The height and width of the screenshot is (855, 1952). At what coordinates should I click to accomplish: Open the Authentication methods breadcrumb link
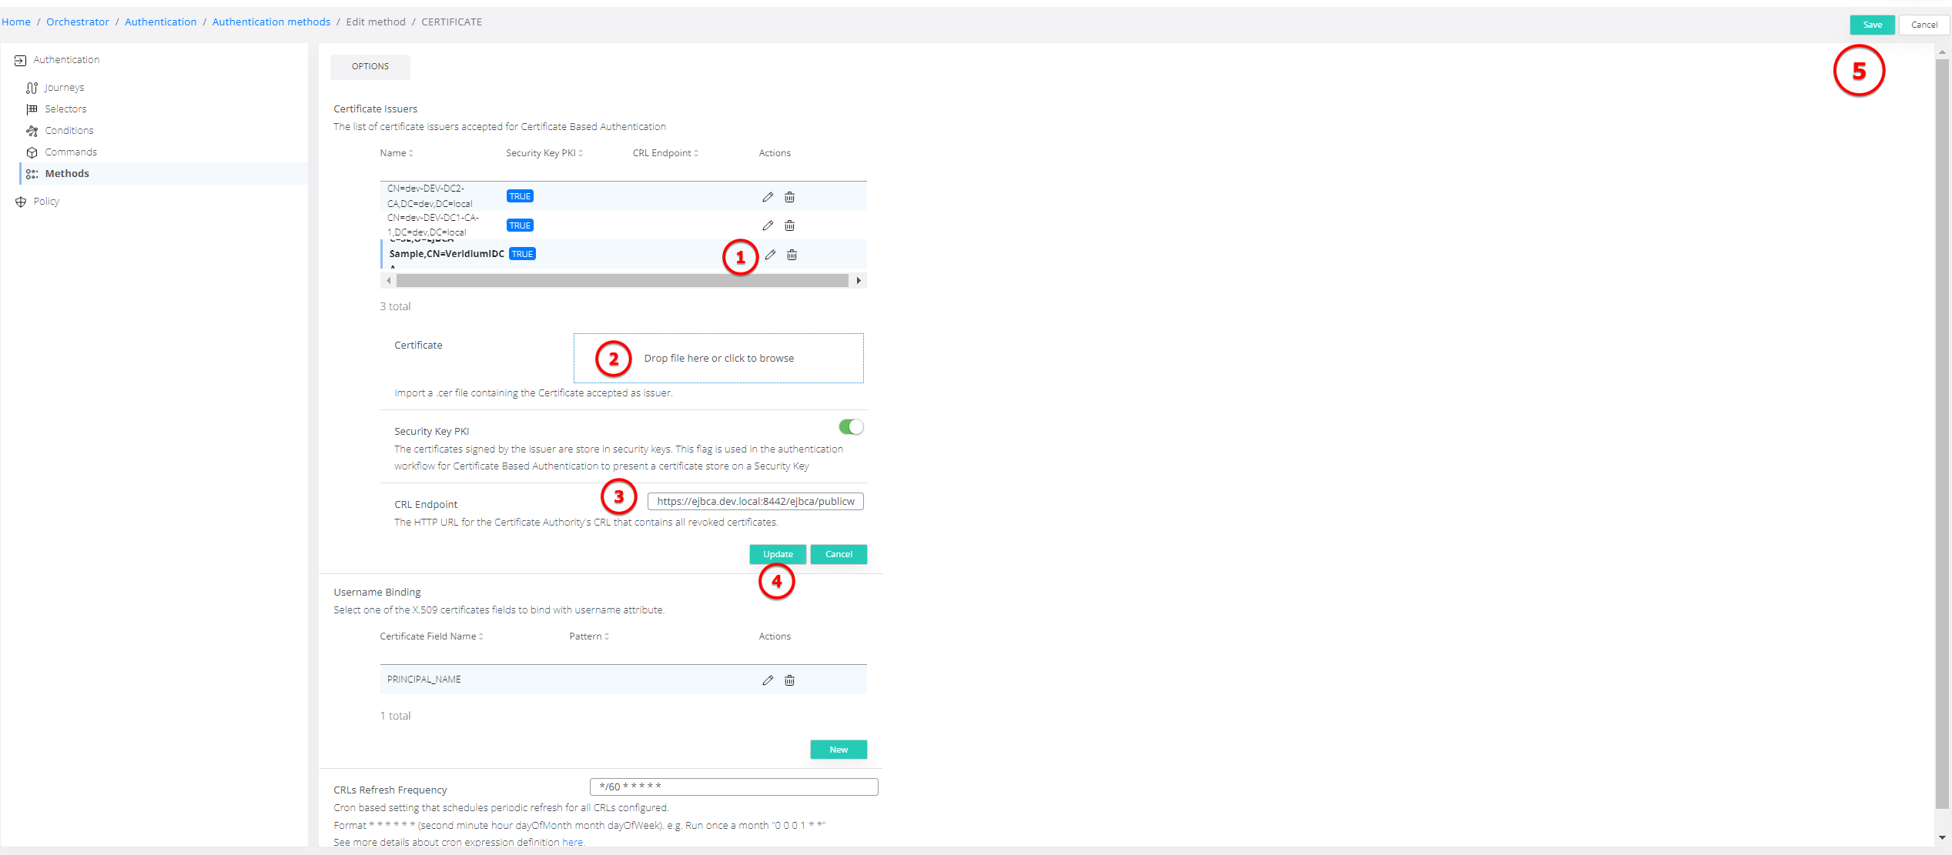271,22
